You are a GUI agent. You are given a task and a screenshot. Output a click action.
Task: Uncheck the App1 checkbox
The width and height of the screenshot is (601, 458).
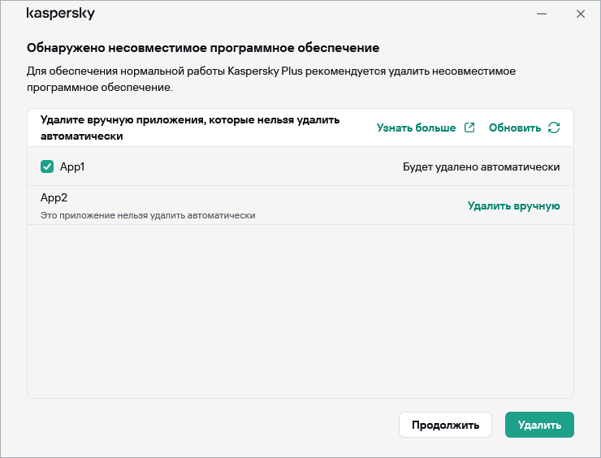pyautogui.click(x=47, y=166)
